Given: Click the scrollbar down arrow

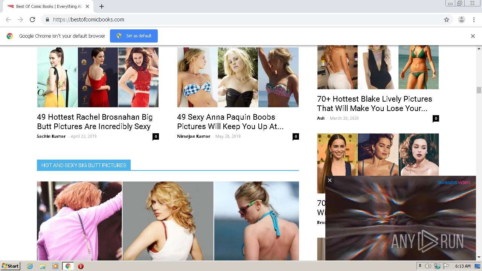Looking at the screenshot, I should pyautogui.click(x=479, y=257).
